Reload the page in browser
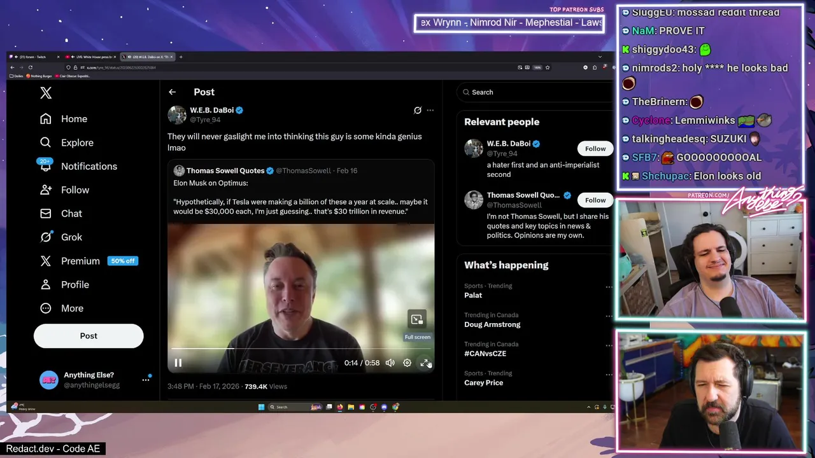 (x=30, y=67)
